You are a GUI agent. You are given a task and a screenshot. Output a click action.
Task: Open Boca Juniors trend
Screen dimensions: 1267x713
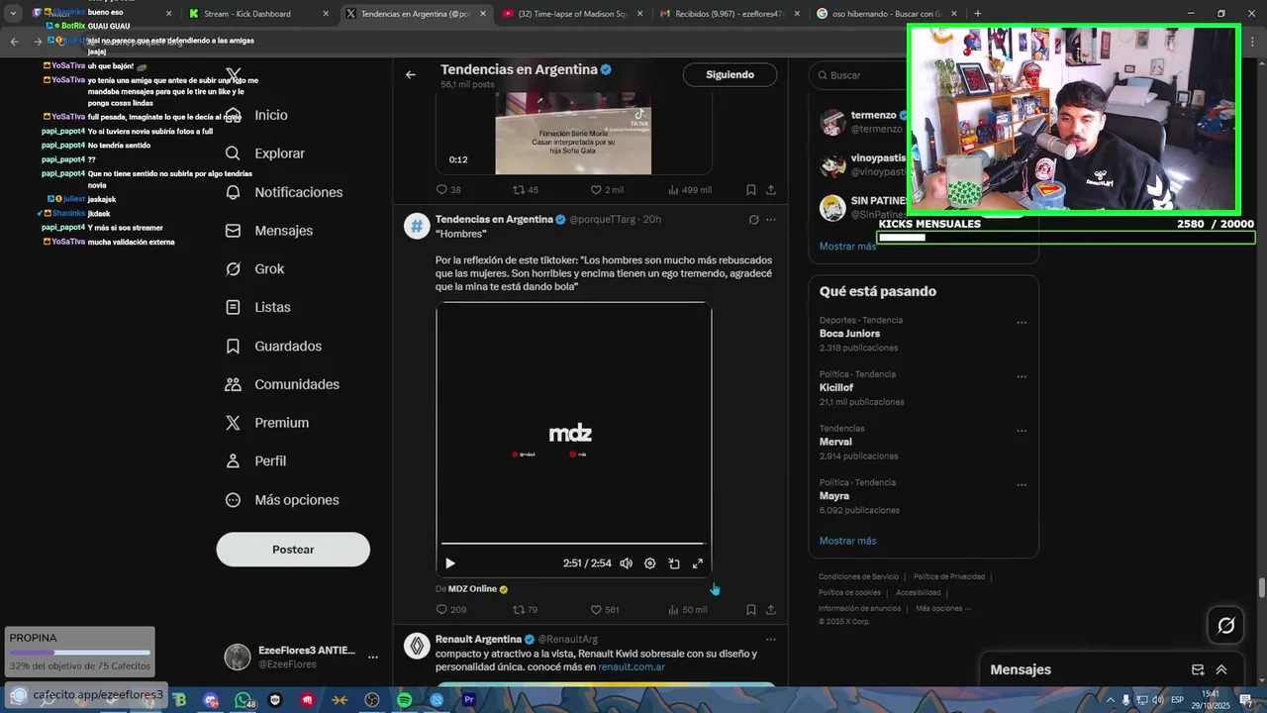849,334
